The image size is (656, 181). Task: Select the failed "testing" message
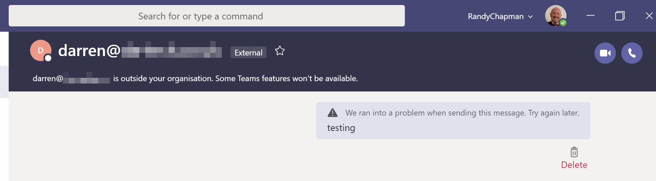341,128
